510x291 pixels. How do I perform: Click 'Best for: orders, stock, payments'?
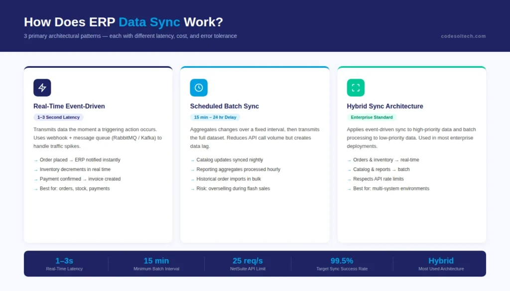(75, 188)
